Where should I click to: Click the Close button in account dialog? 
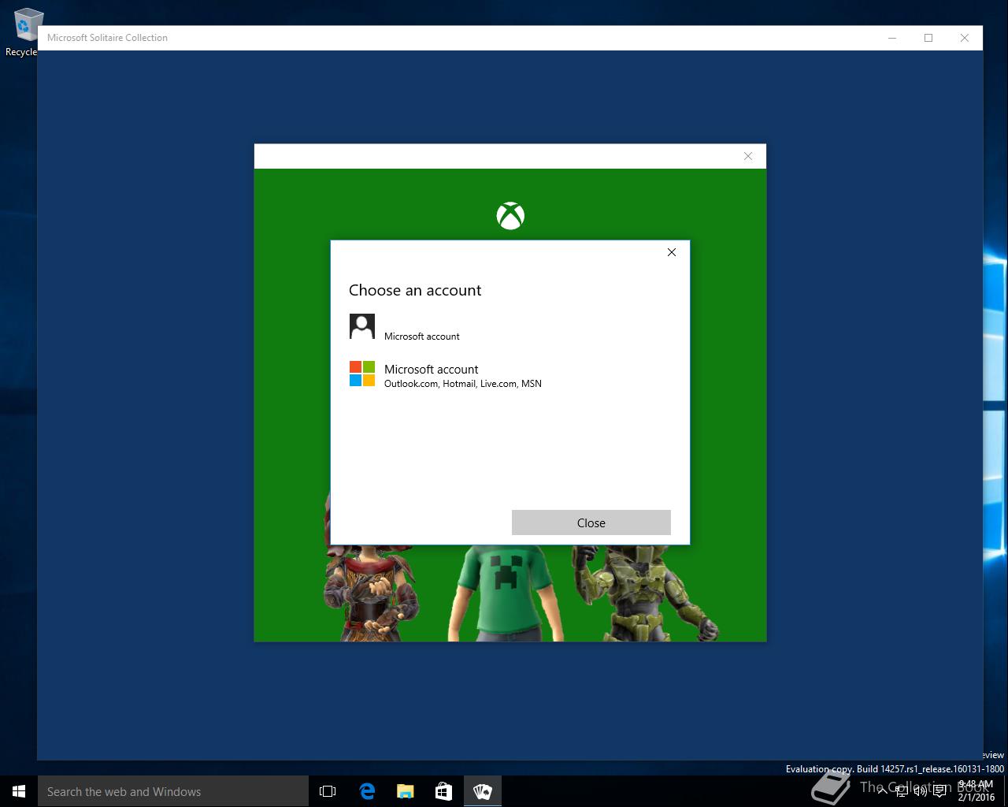click(x=591, y=523)
